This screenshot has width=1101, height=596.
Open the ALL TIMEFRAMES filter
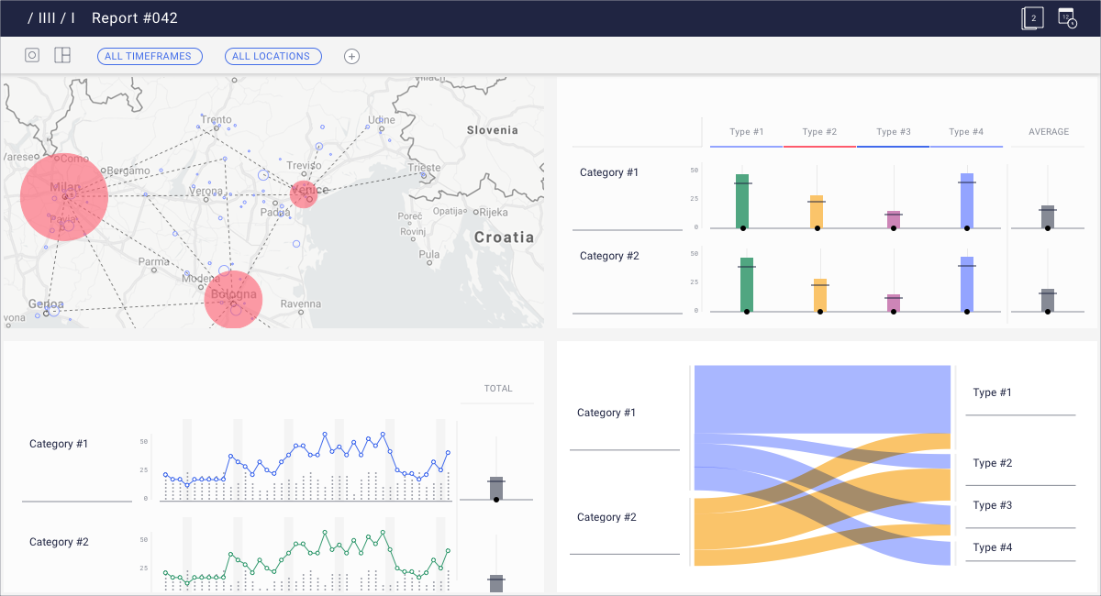pos(150,56)
